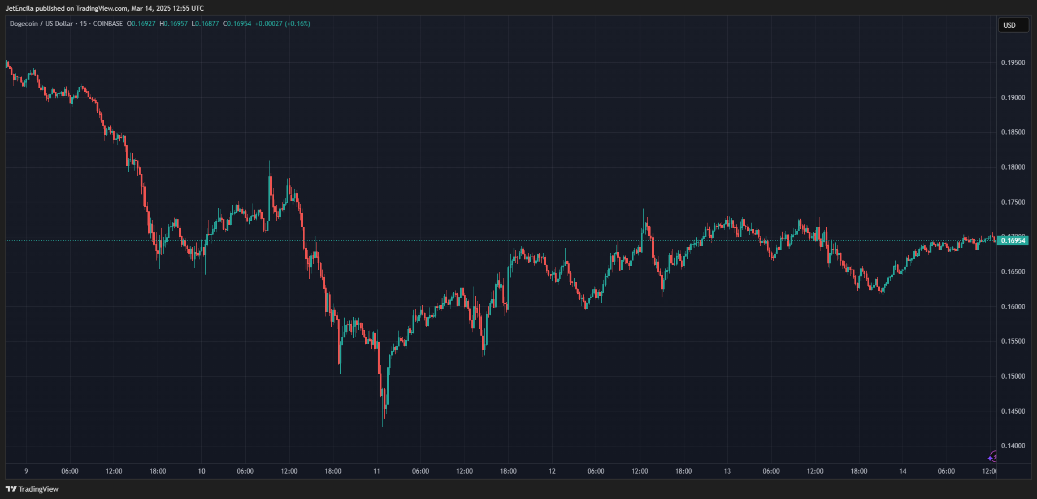The height and width of the screenshot is (499, 1037).
Task: Click date label 14 on time axis
Action: [903, 471]
